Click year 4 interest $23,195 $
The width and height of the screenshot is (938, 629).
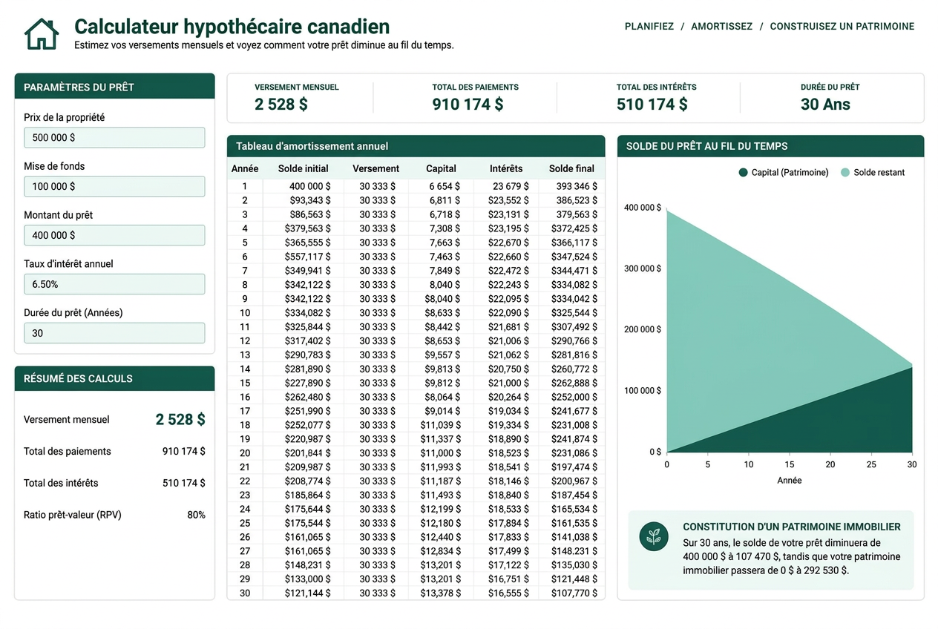coord(508,228)
